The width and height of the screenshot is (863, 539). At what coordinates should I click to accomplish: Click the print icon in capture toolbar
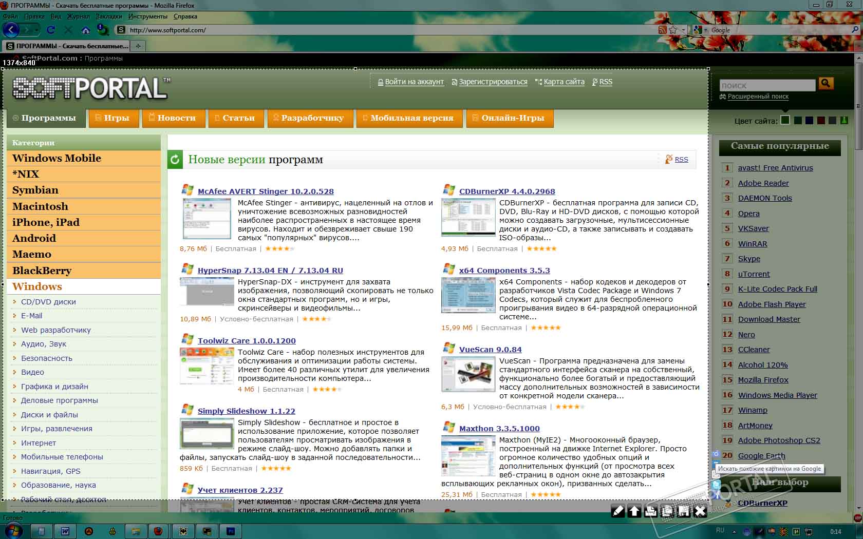[x=651, y=511]
